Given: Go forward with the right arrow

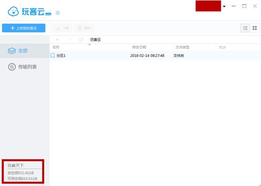Looking at the screenshot, I should (x=70, y=40).
